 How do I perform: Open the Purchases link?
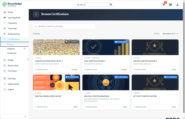12,71
